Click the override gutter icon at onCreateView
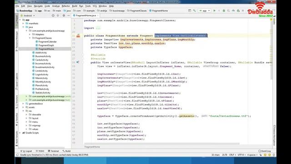Image resolution: width=291 pixels, height=164 pixels. pyautogui.click(x=78, y=62)
